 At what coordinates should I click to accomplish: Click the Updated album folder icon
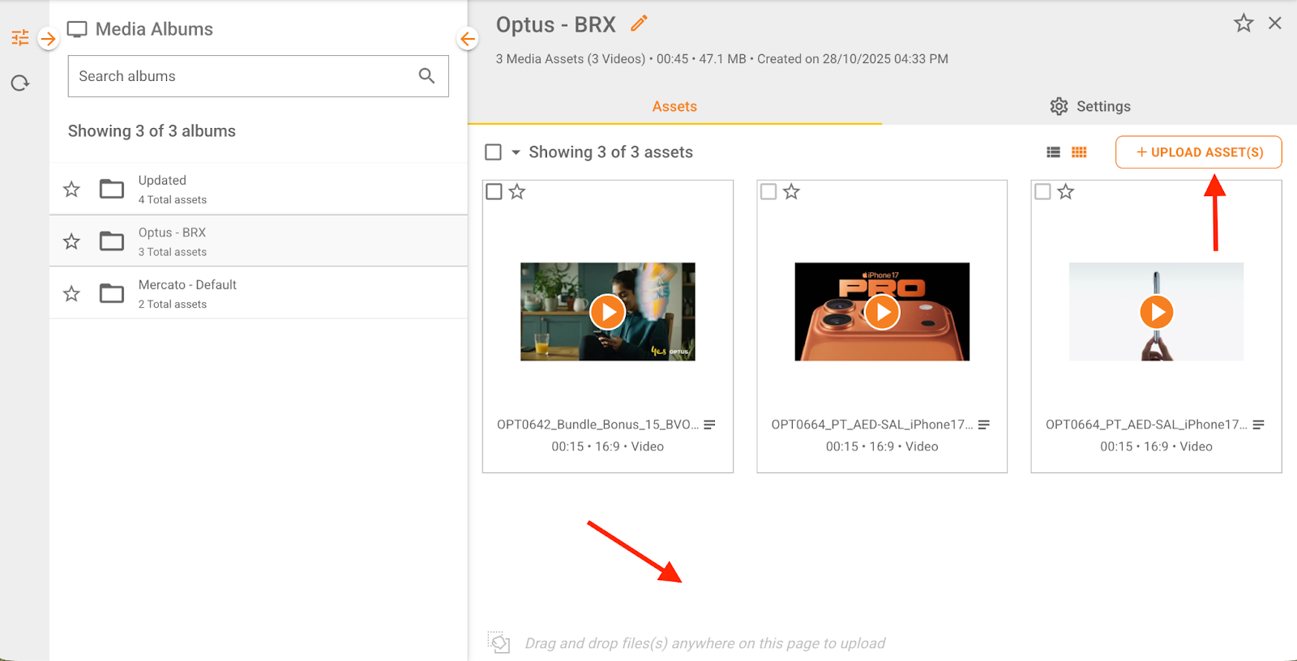point(112,190)
